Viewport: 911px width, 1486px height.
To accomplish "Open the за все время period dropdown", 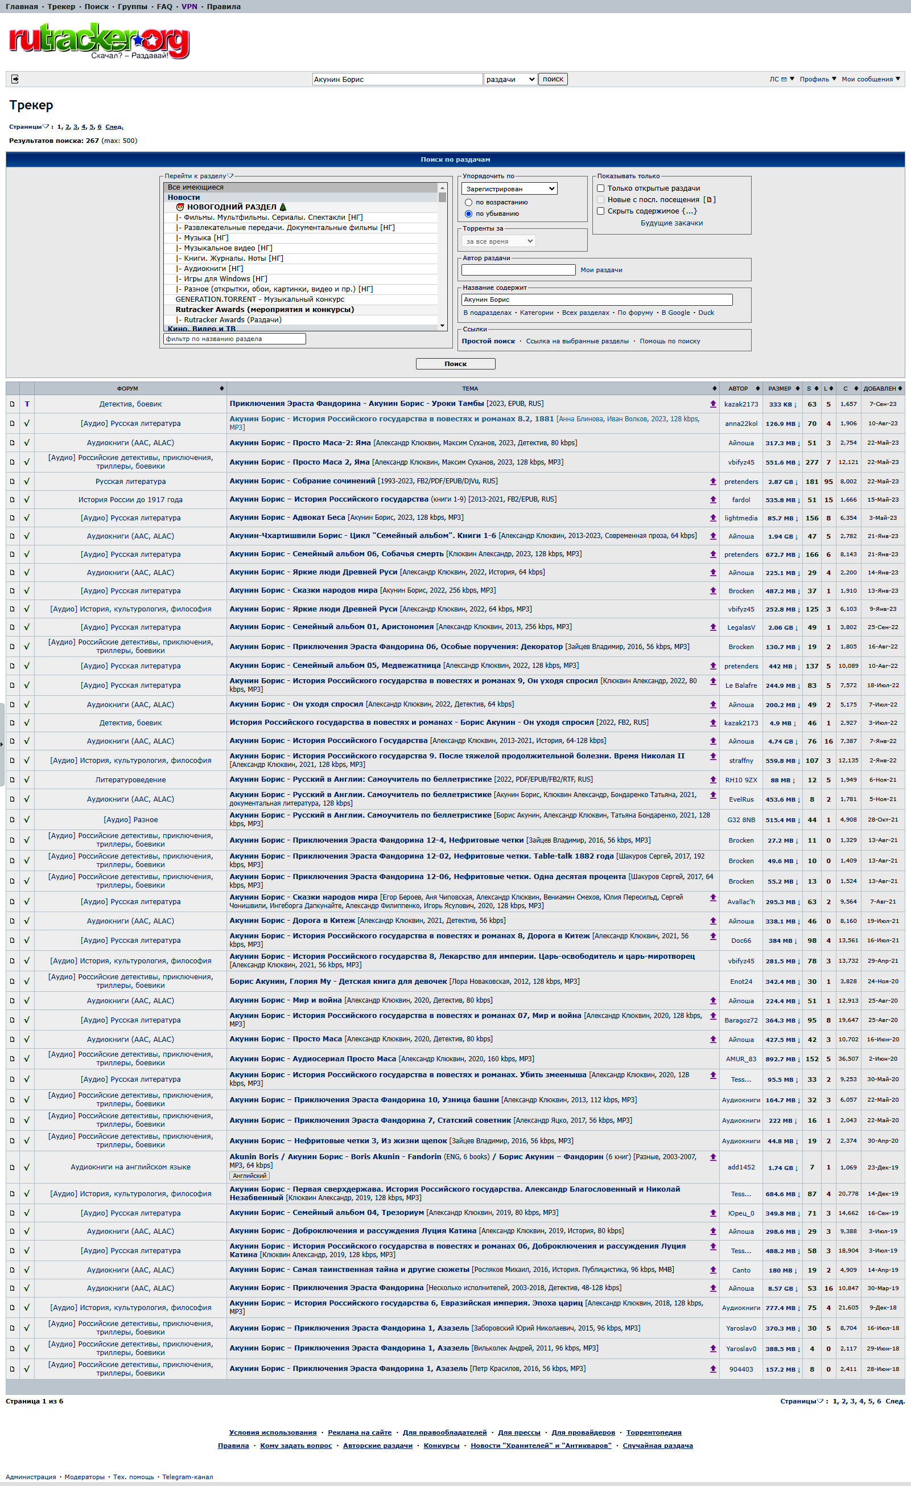I will point(498,241).
